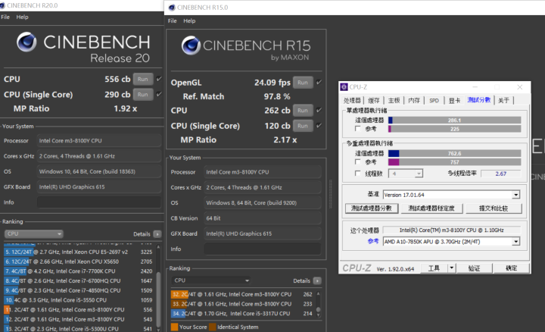Toggle the R15 CPU test checkmark
Image resolution: width=545 pixels, height=332 pixels.
point(319,110)
